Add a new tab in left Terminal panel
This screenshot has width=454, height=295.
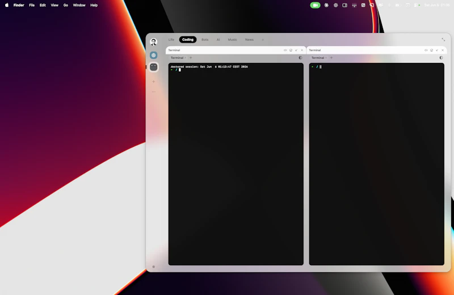point(191,58)
